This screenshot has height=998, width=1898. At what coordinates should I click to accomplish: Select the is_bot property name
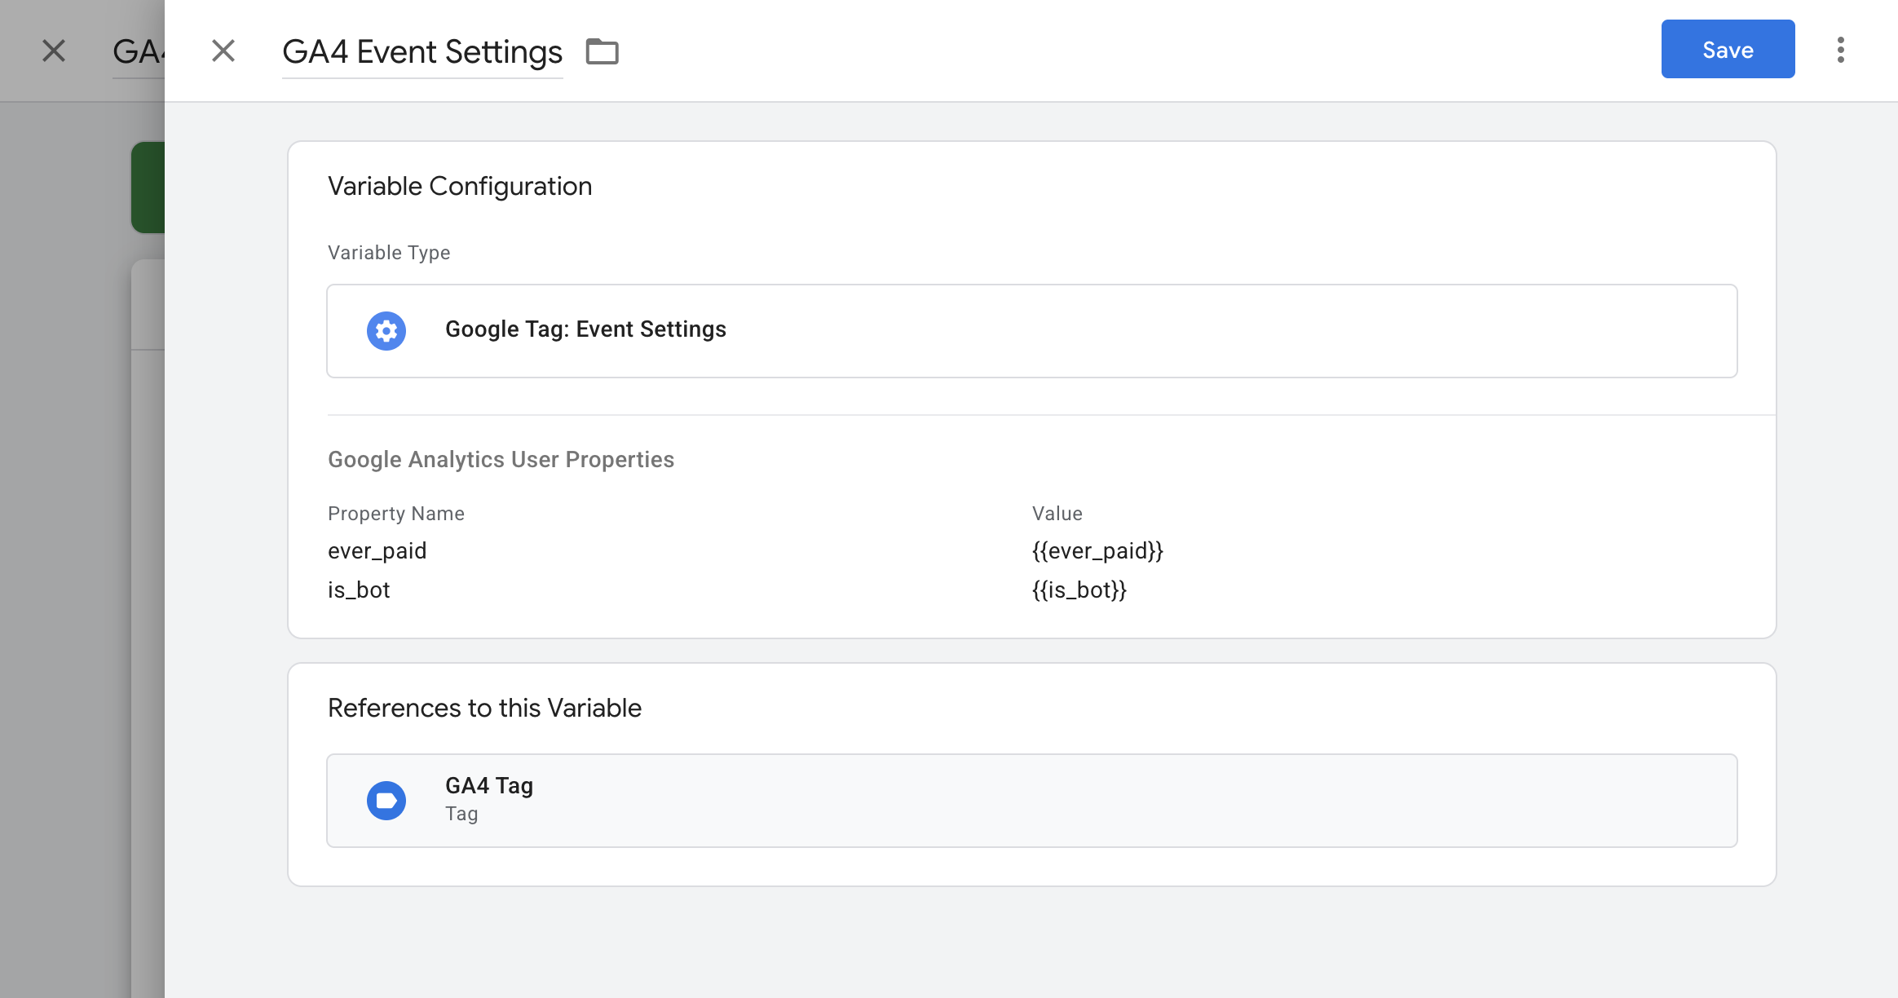[x=358, y=590]
